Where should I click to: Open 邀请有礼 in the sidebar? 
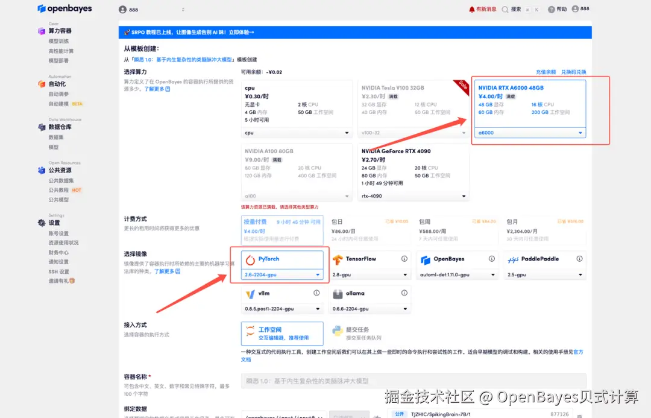(61, 281)
